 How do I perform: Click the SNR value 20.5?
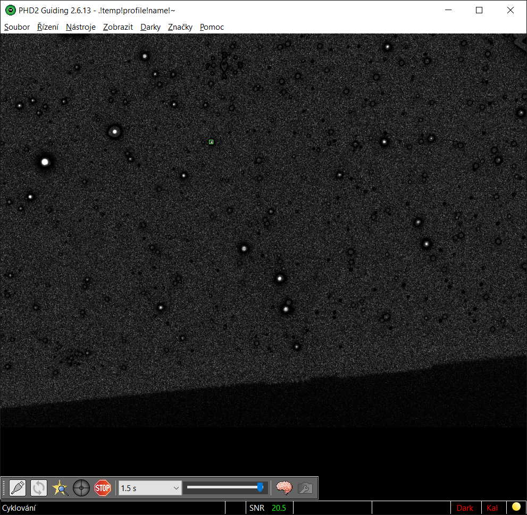pos(279,508)
